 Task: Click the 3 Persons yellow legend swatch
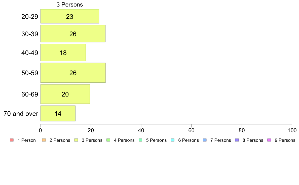coord(76,140)
